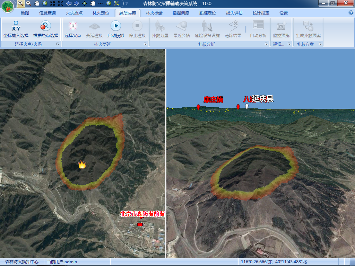Expand 扑救方案 group dialog launcher
This screenshot has width=355, height=266.
pyautogui.click(x=320, y=44)
